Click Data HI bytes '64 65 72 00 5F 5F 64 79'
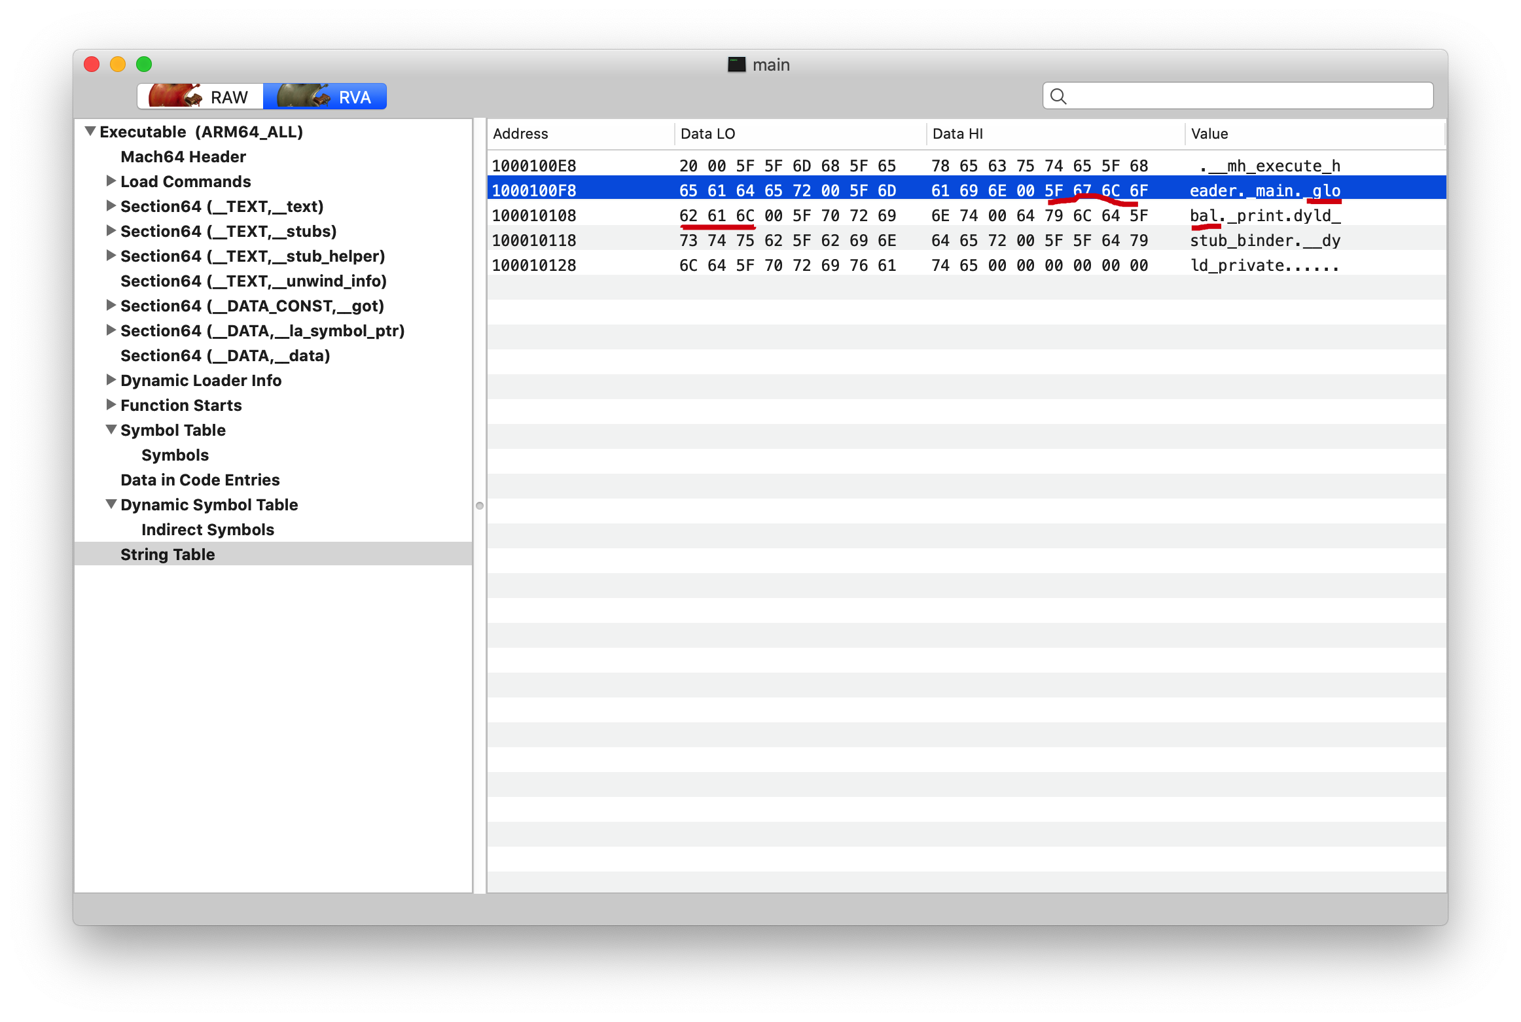This screenshot has height=1022, width=1521. [x=1039, y=240]
